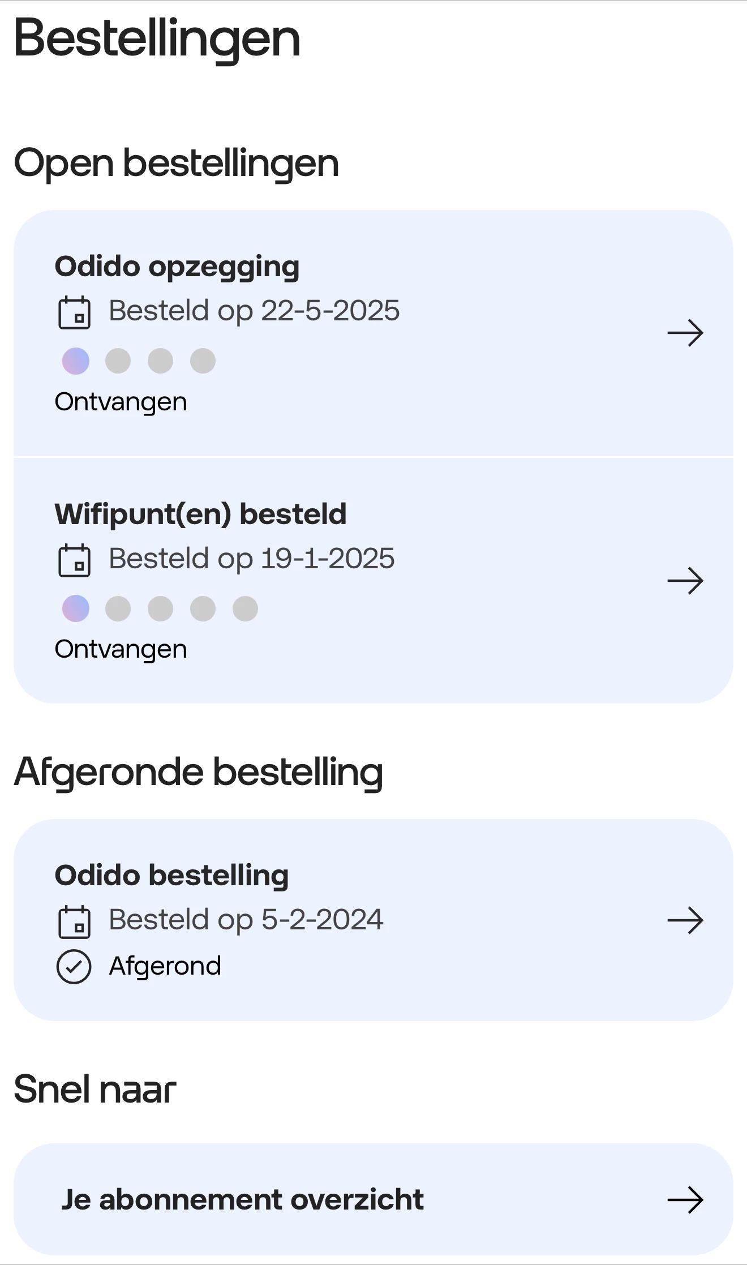747x1265 pixels.
Task: Click calendar icon next to Besteld op 5-2-2024
Action: [74, 921]
